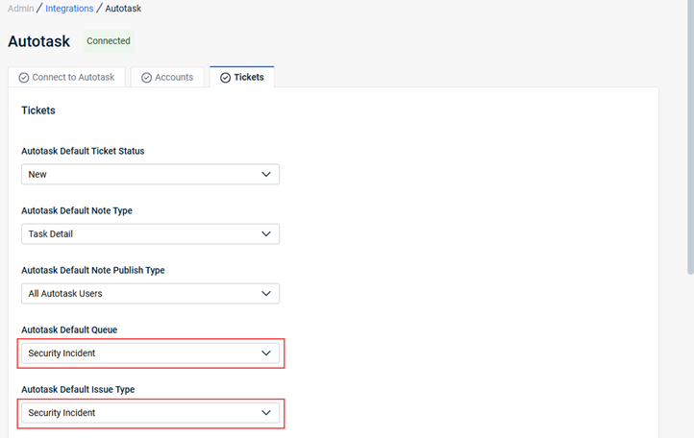Click the Connected status badge
The height and width of the screenshot is (438, 694).
click(109, 41)
